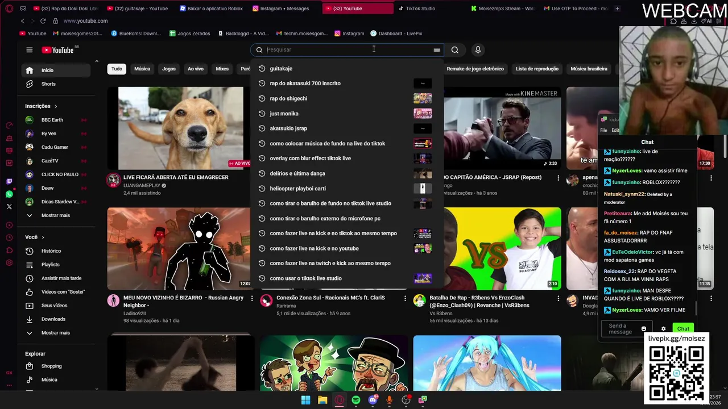Select the Música filter chip

[x=142, y=69]
